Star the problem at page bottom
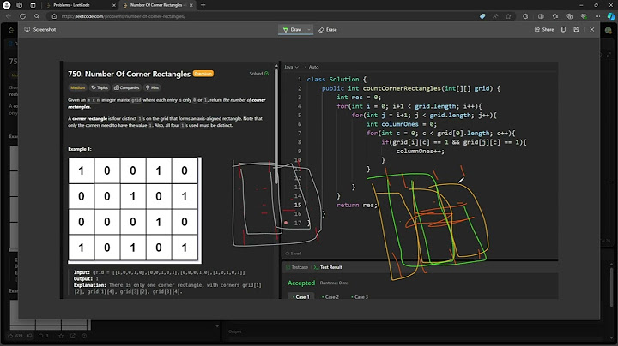 61,336
